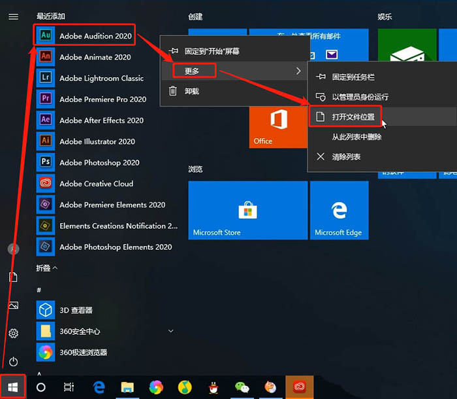Click the 最近添加 heading

point(51,16)
